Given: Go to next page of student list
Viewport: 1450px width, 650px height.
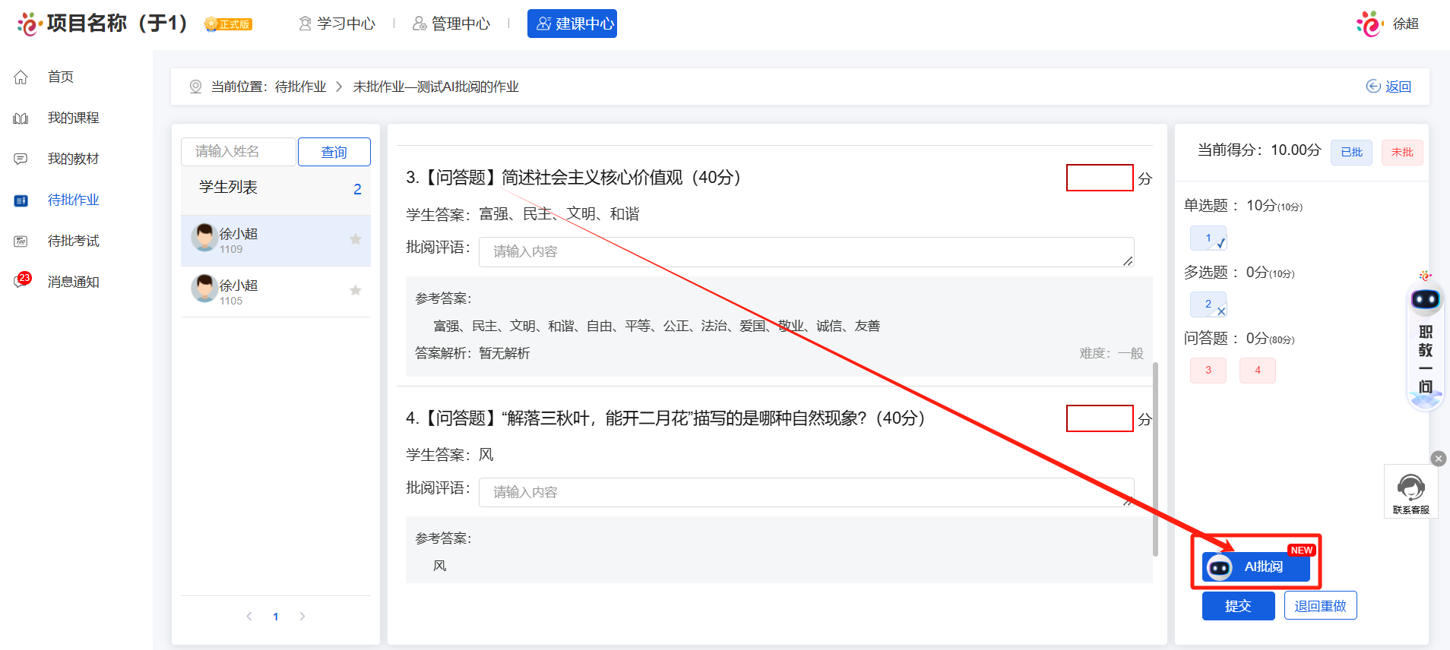Looking at the screenshot, I should pos(302,617).
